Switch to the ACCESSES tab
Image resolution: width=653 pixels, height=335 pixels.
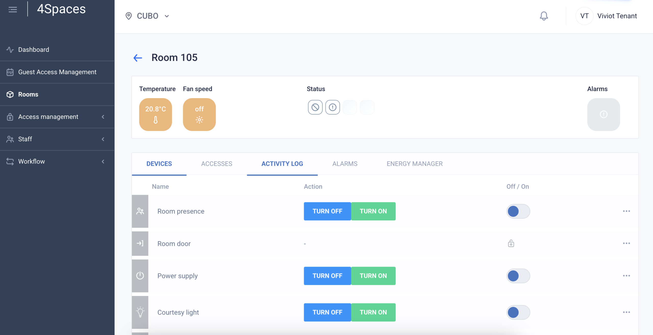click(x=217, y=164)
